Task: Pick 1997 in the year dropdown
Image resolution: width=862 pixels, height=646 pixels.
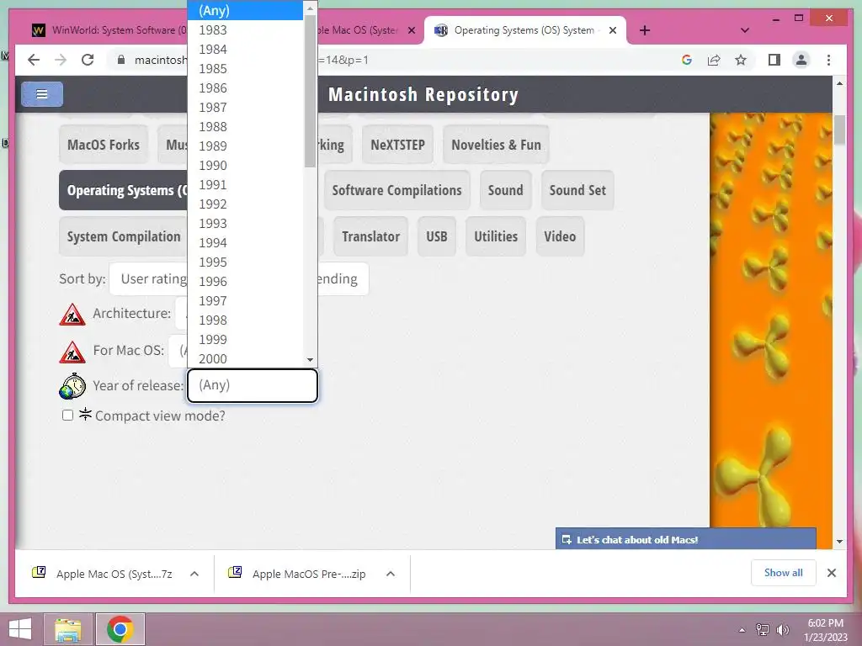Action: click(x=245, y=300)
